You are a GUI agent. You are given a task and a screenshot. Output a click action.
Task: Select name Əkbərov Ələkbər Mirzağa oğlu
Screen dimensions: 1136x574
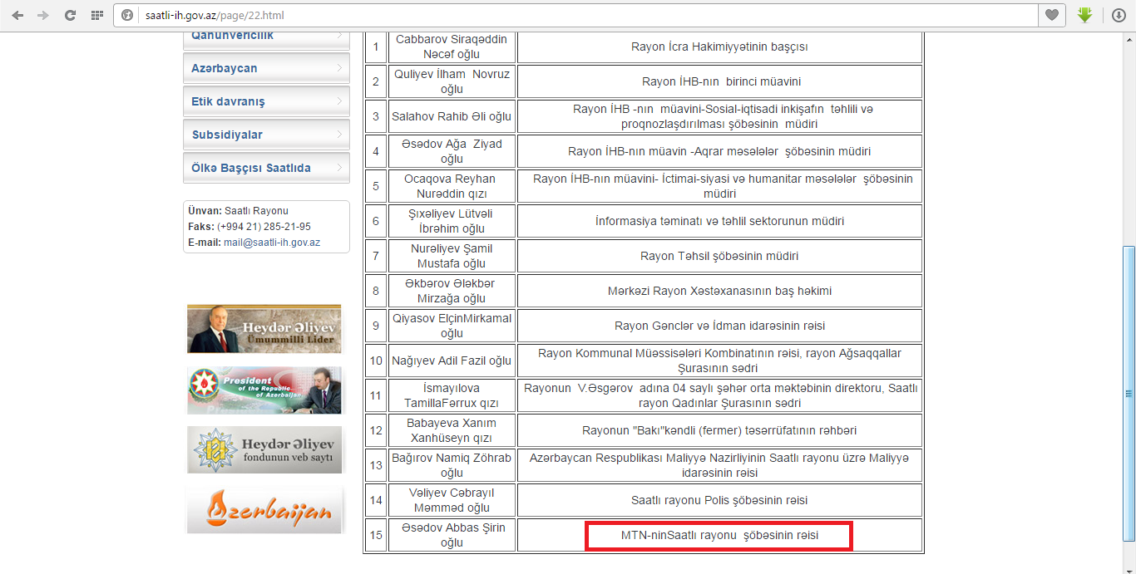tap(452, 291)
